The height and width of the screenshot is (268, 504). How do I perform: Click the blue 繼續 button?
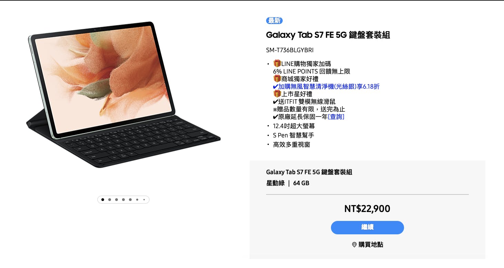(367, 227)
